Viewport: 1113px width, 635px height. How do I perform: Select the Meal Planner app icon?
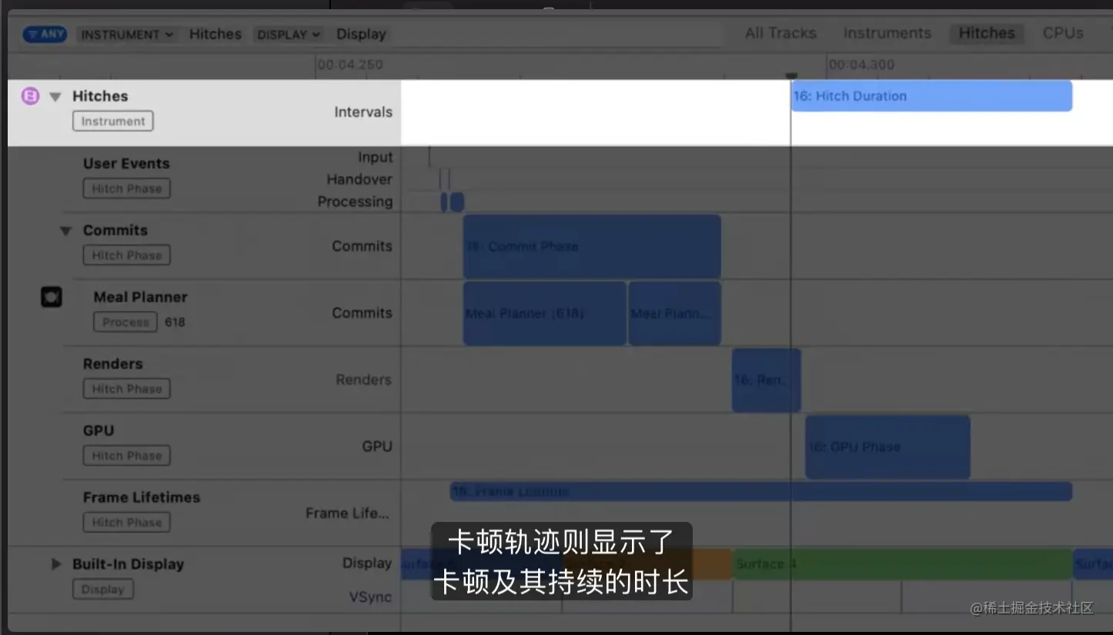(x=51, y=297)
